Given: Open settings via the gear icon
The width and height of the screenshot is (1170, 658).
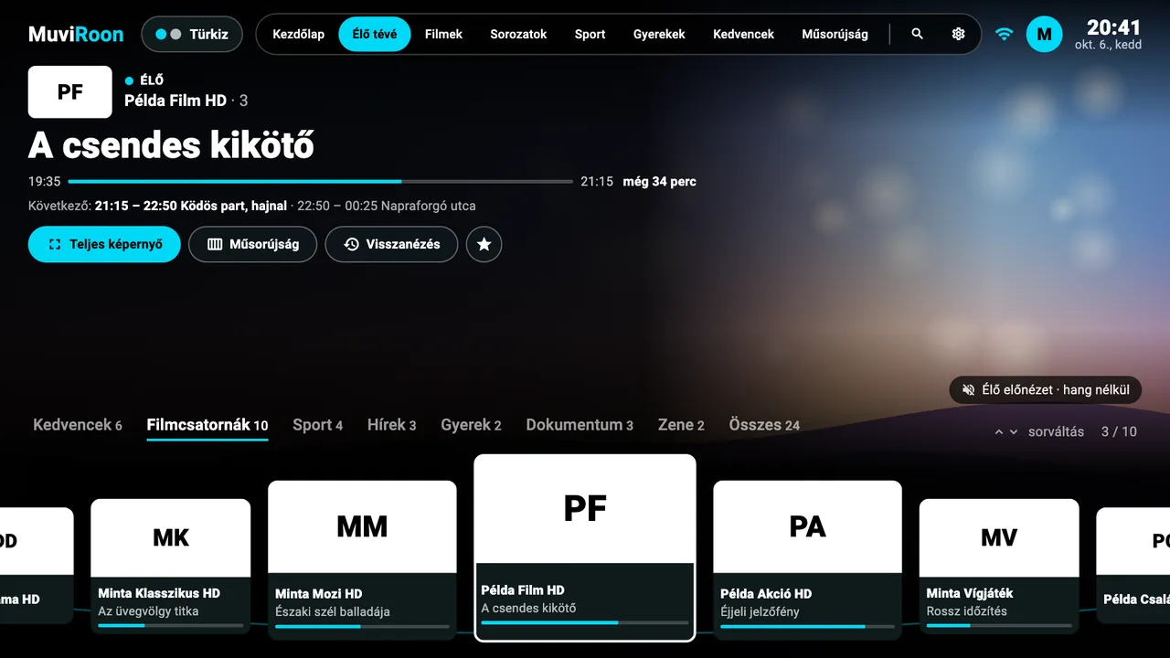Looking at the screenshot, I should [958, 34].
